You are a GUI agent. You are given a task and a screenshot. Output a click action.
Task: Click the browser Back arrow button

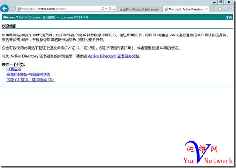click(x=5, y=8)
